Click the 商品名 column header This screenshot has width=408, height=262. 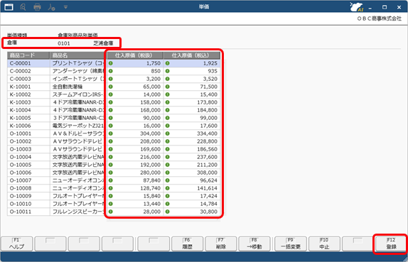77,55
